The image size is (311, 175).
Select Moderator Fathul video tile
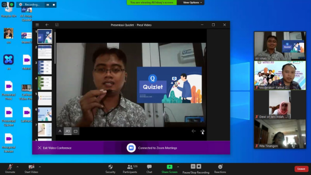tap(280, 75)
